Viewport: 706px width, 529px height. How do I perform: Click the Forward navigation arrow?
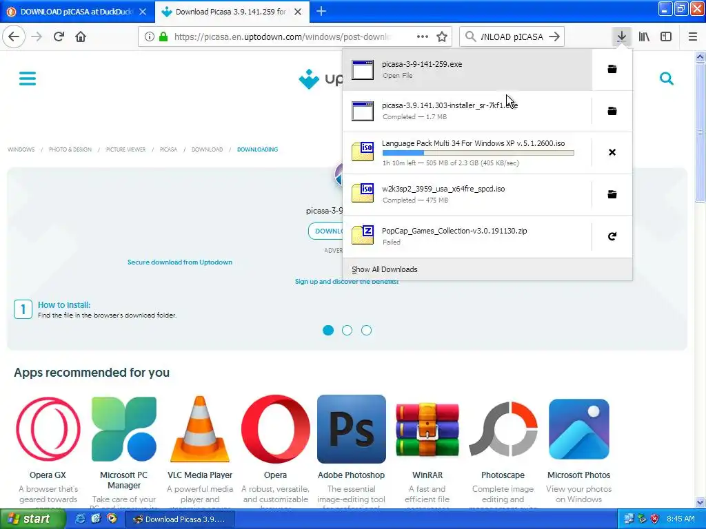[x=37, y=37]
